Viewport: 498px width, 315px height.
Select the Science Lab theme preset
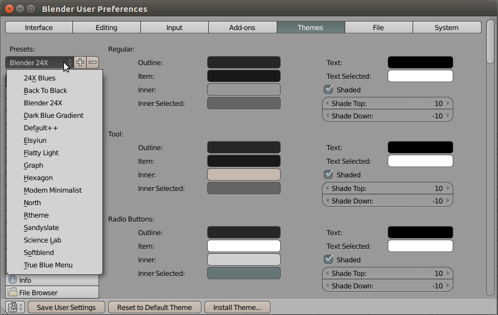[x=42, y=240]
